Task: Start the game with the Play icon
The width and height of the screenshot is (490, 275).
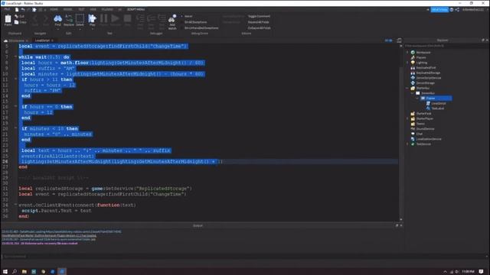Action: pos(92,18)
